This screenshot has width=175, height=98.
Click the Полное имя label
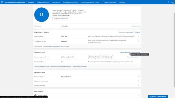click(38, 26)
